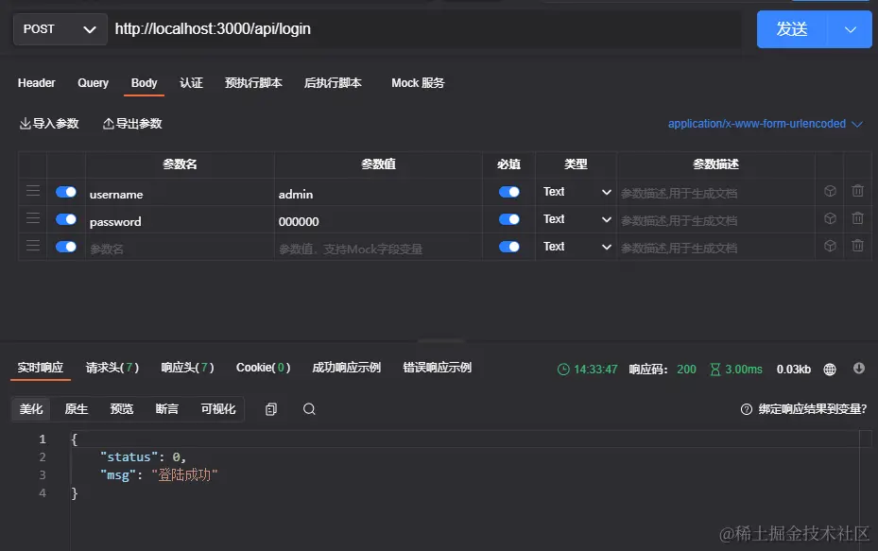Copy the response body content
878x551 pixels.
(x=271, y=408)
